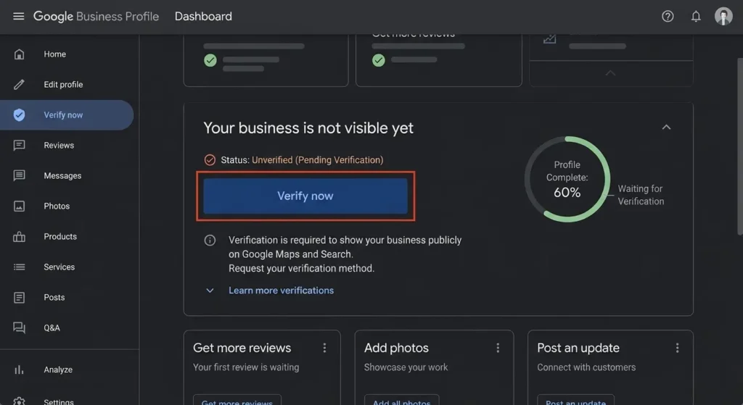The height and width of the screenshot is (405, 743).
Task: Expand Learn more verifications chevron
Action: tap(210, 291)
